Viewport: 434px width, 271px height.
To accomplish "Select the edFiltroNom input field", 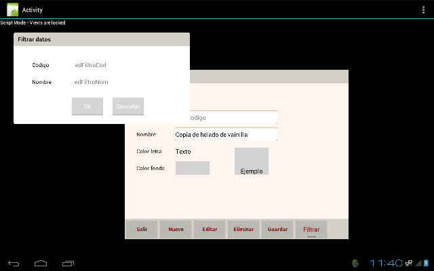I will pyautogui.click(x=92, y=82).
